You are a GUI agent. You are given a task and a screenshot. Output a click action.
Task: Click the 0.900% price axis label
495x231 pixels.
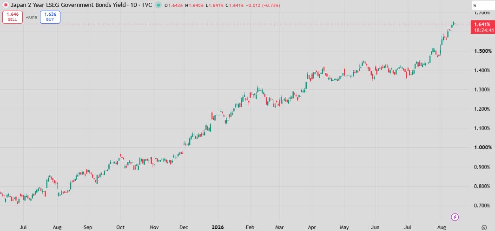(482, 167)
